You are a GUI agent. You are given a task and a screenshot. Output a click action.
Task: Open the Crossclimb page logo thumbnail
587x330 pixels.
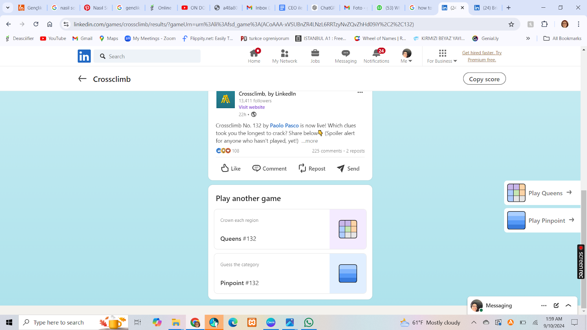(226, 99)
